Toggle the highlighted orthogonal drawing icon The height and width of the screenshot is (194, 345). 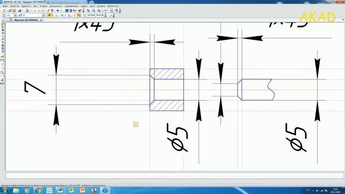click(x=79, y=15)
